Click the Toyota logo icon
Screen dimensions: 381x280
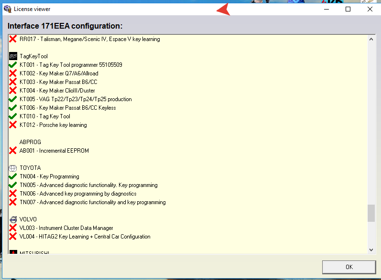pos(13,168)
